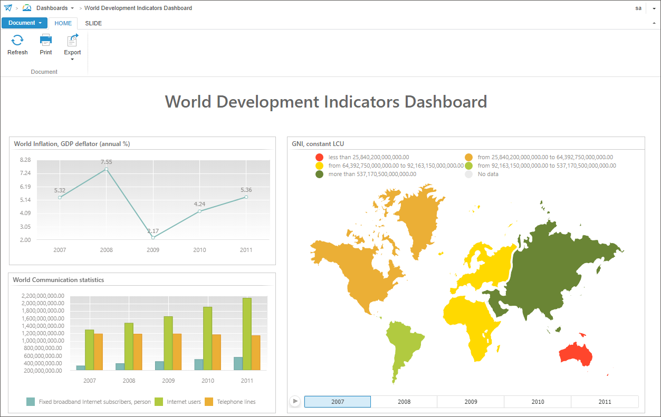The width and height of the screenshot is (661, 417).
Task: Click the Refresh icon in the ribbon
Action: tap(17, 41)
